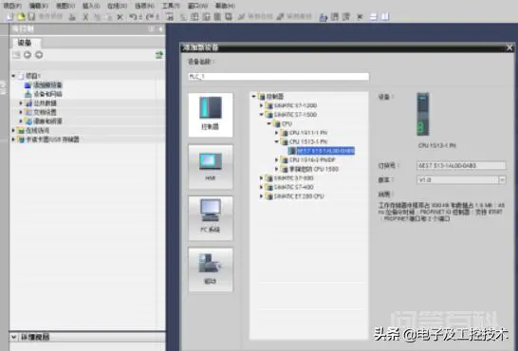The width and height of the screenshot is (518, 351).
Task: Expand the CPU 1511-1 PN folder
Action: tap(277, 133)
